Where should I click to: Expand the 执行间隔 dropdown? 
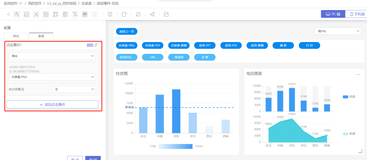(x=74, y=89)
